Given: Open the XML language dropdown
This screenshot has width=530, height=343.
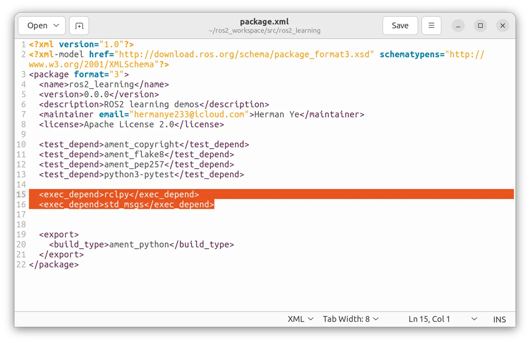Looking at the screenshot, I should point(301,319).
